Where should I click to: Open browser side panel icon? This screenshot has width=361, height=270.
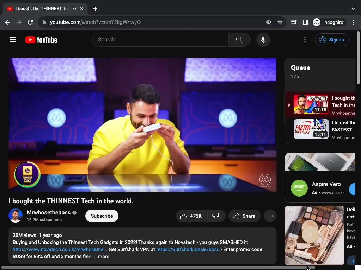click(x=305, y=22)
